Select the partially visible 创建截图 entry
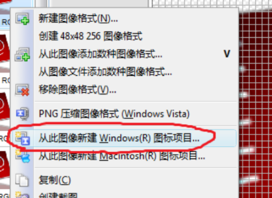Screen dimensions: 272x198 [x=58, y=195]
